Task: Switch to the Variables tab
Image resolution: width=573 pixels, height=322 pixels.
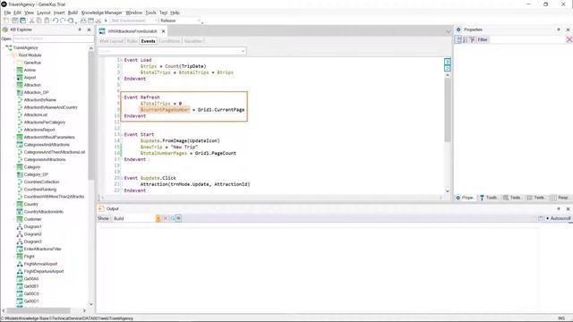Action: pos(193,41)
